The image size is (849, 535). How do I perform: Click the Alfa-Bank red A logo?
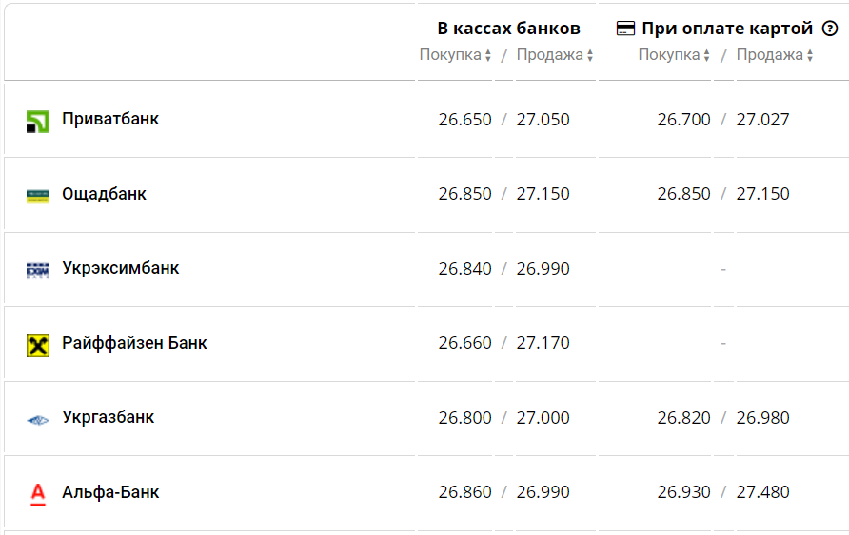pos(38,494)
